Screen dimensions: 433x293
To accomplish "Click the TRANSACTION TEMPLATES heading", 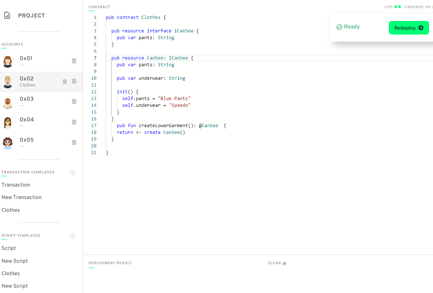I will pyautogui.click(x=28, y=172).
